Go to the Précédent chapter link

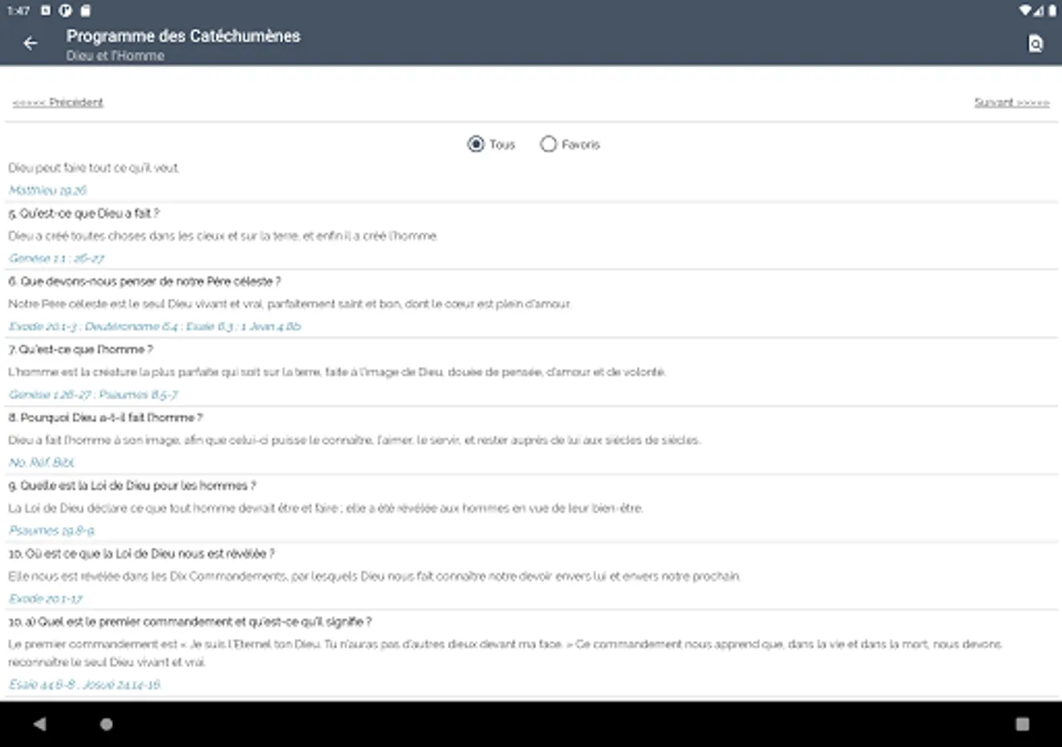(58, 102)
